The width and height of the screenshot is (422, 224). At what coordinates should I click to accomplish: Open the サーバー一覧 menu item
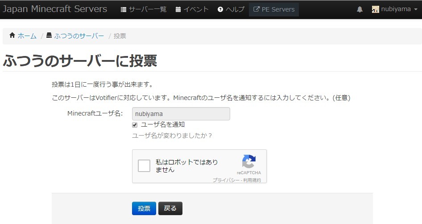click(147, 9)
